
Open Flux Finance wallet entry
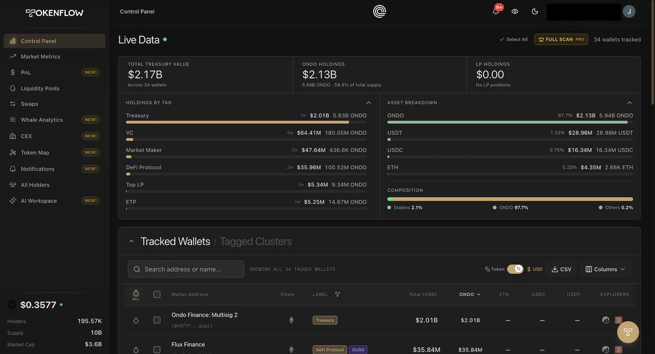point(188,345)
